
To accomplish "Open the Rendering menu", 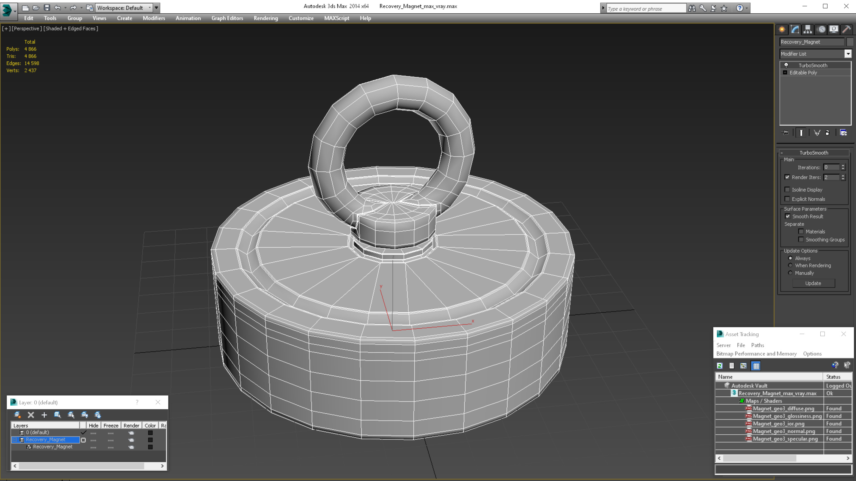I will pyautogui.click(x=265, y=18).
